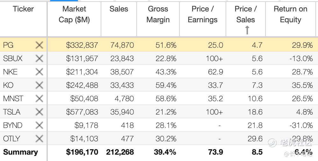Image resolution: width=318 pixels, height=161 pixels.
Task: Click the X icon beside MNST
Action: (x=39, y=99)
